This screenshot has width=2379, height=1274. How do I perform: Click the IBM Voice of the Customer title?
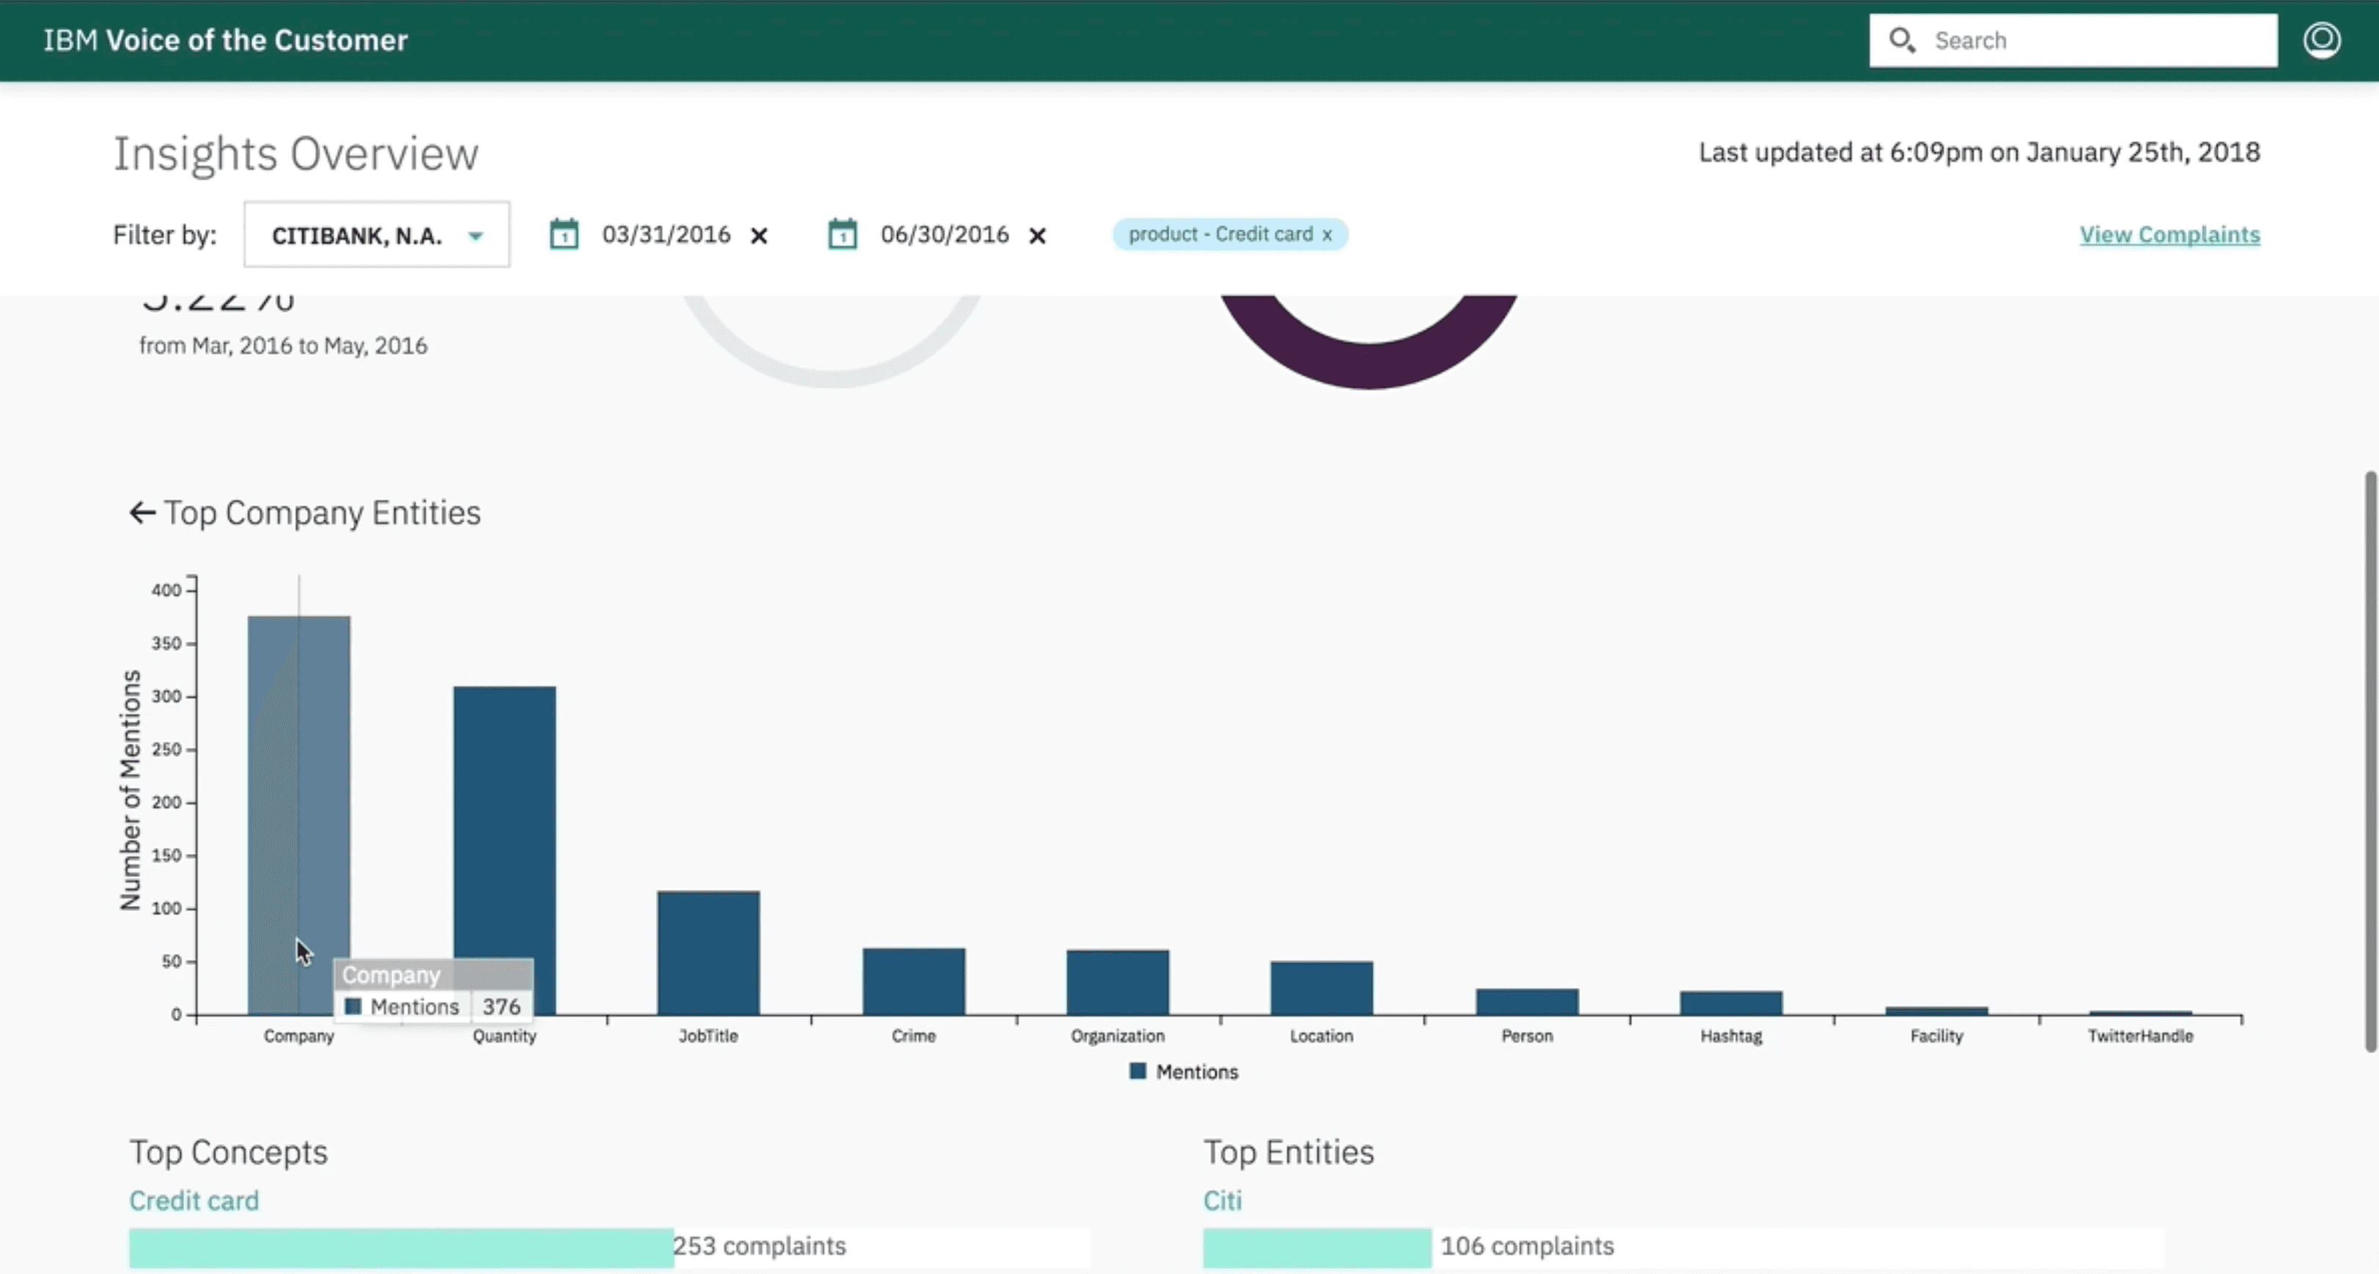click(x=225, y=40)
